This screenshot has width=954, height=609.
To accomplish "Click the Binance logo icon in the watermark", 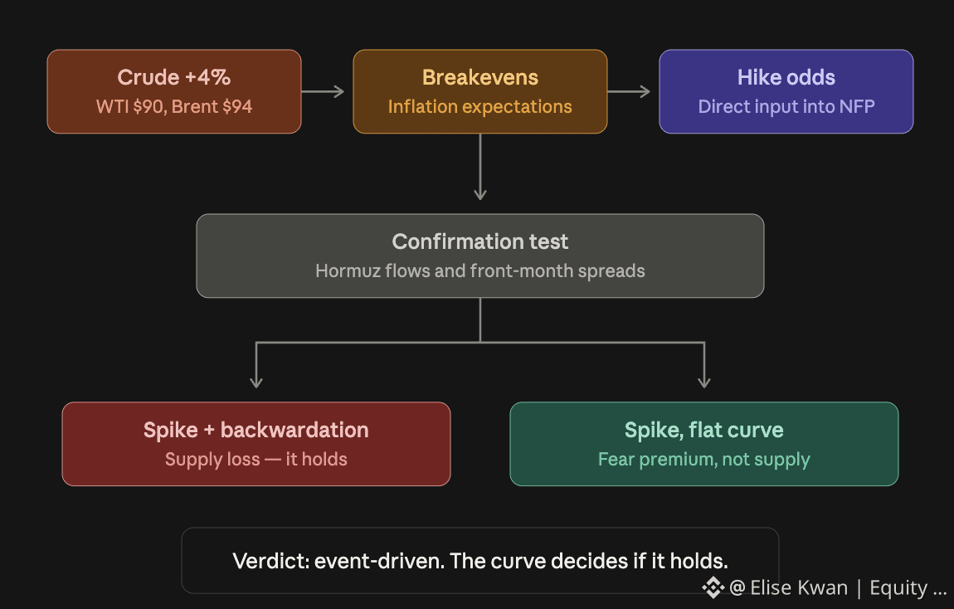I will 713,587.
